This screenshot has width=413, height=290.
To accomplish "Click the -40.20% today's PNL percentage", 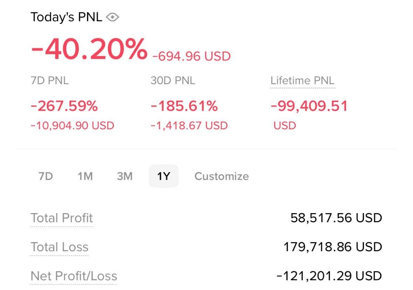I will [x=89, y=49].
